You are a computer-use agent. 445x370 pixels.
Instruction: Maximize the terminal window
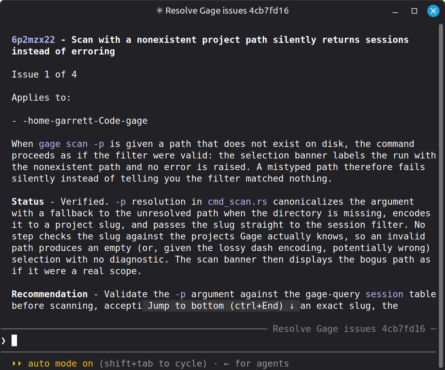(414, 11)
